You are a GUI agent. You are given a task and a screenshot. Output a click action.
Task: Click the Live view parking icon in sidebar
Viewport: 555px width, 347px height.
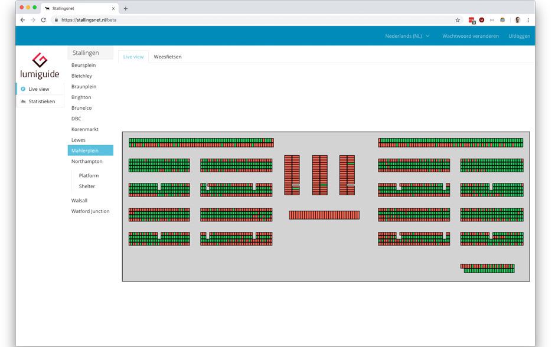coord(23,89)
